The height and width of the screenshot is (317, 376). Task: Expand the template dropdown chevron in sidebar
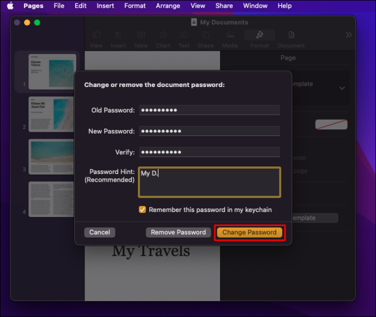342,88
